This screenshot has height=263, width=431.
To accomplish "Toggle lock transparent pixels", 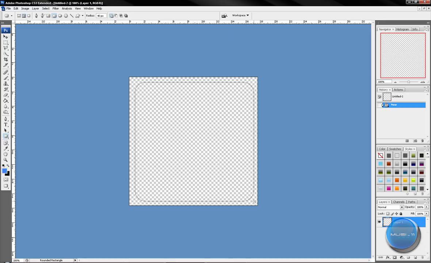I will pyautogui.click(x=388, y=214).
